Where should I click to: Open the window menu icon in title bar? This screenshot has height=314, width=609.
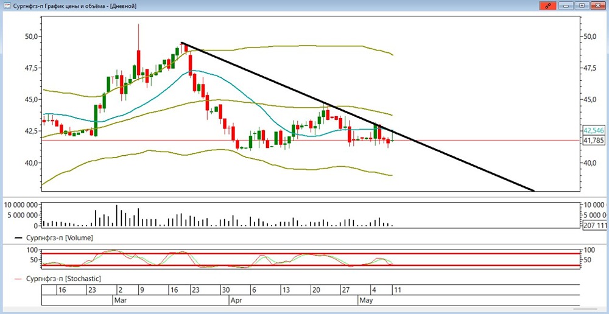tap(7, 6)
